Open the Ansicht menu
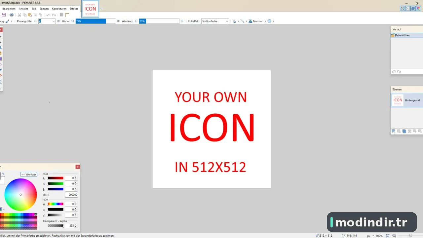 click(x=23, y=9)
